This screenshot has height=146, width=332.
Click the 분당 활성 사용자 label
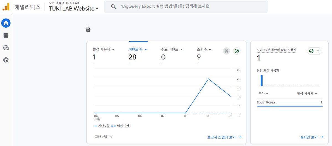click(268, 71)
